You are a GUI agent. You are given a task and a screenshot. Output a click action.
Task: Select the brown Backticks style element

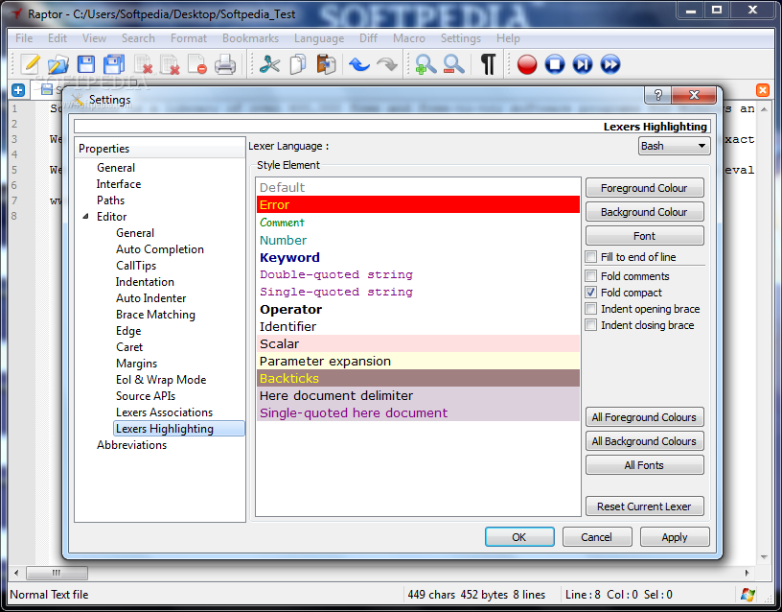[418, 378]
